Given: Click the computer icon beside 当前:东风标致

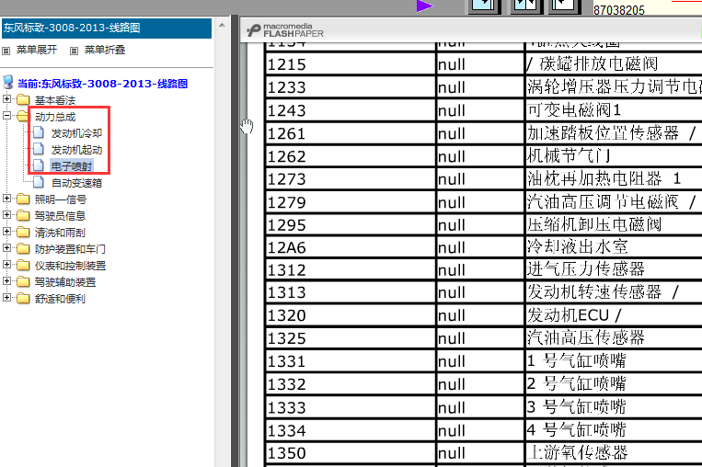Looking at the screenshot, I should pos(7,82).
